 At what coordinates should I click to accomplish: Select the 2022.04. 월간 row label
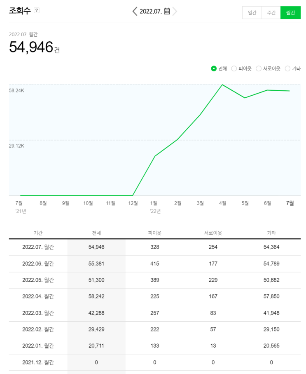pyautogui.click(x=38, y=296)
